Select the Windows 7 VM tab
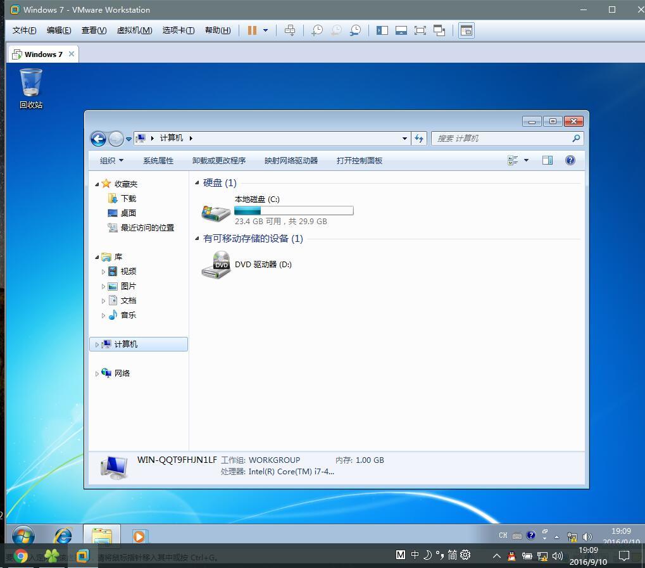645x568 pixels. [x=43, y=54]
